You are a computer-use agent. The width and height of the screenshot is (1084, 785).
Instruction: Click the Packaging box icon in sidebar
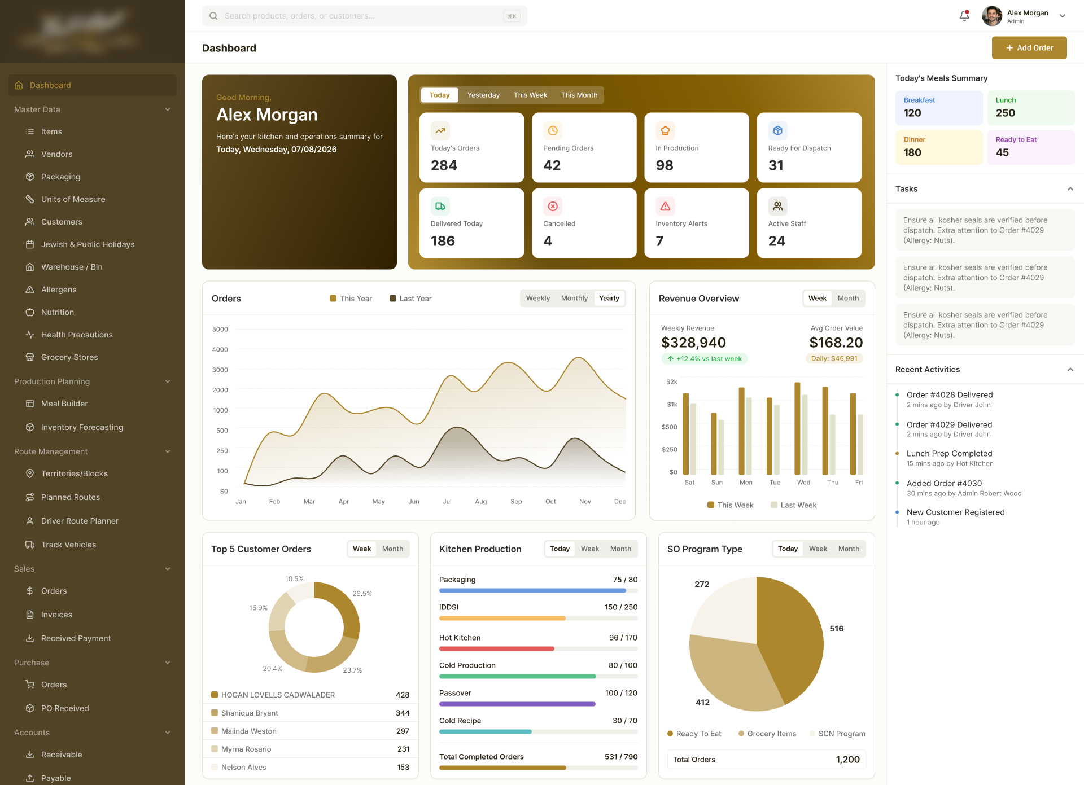coord(30,177)
